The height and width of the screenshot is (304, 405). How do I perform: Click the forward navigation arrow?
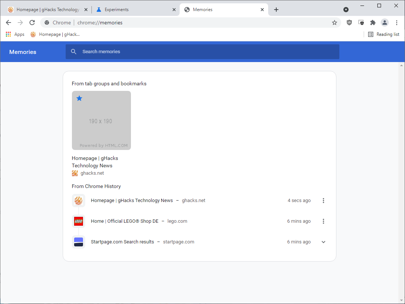tap(20, 23)
